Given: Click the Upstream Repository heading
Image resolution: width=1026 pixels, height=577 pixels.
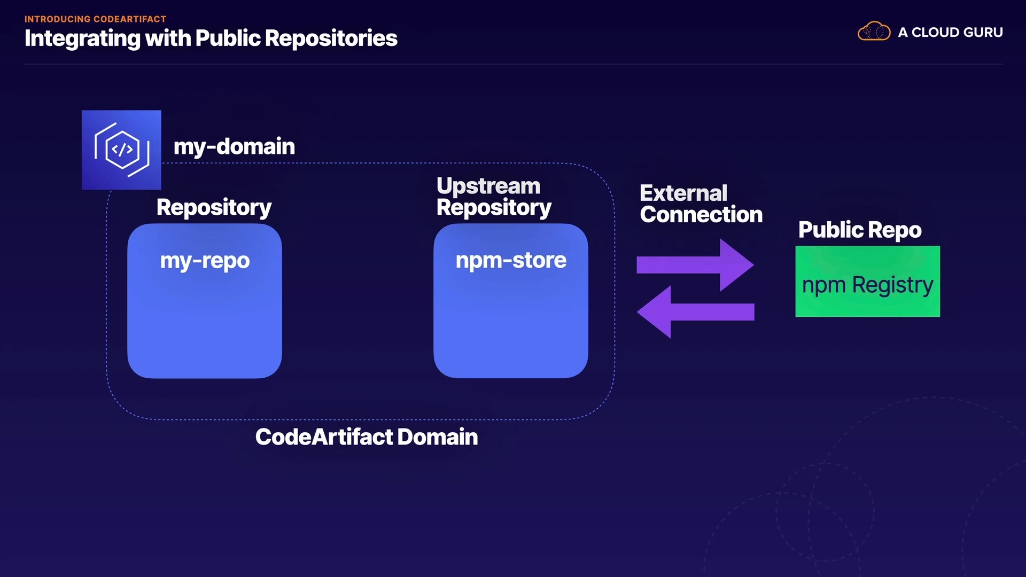Looking at the screenshot, I should [x=493, y=197].
